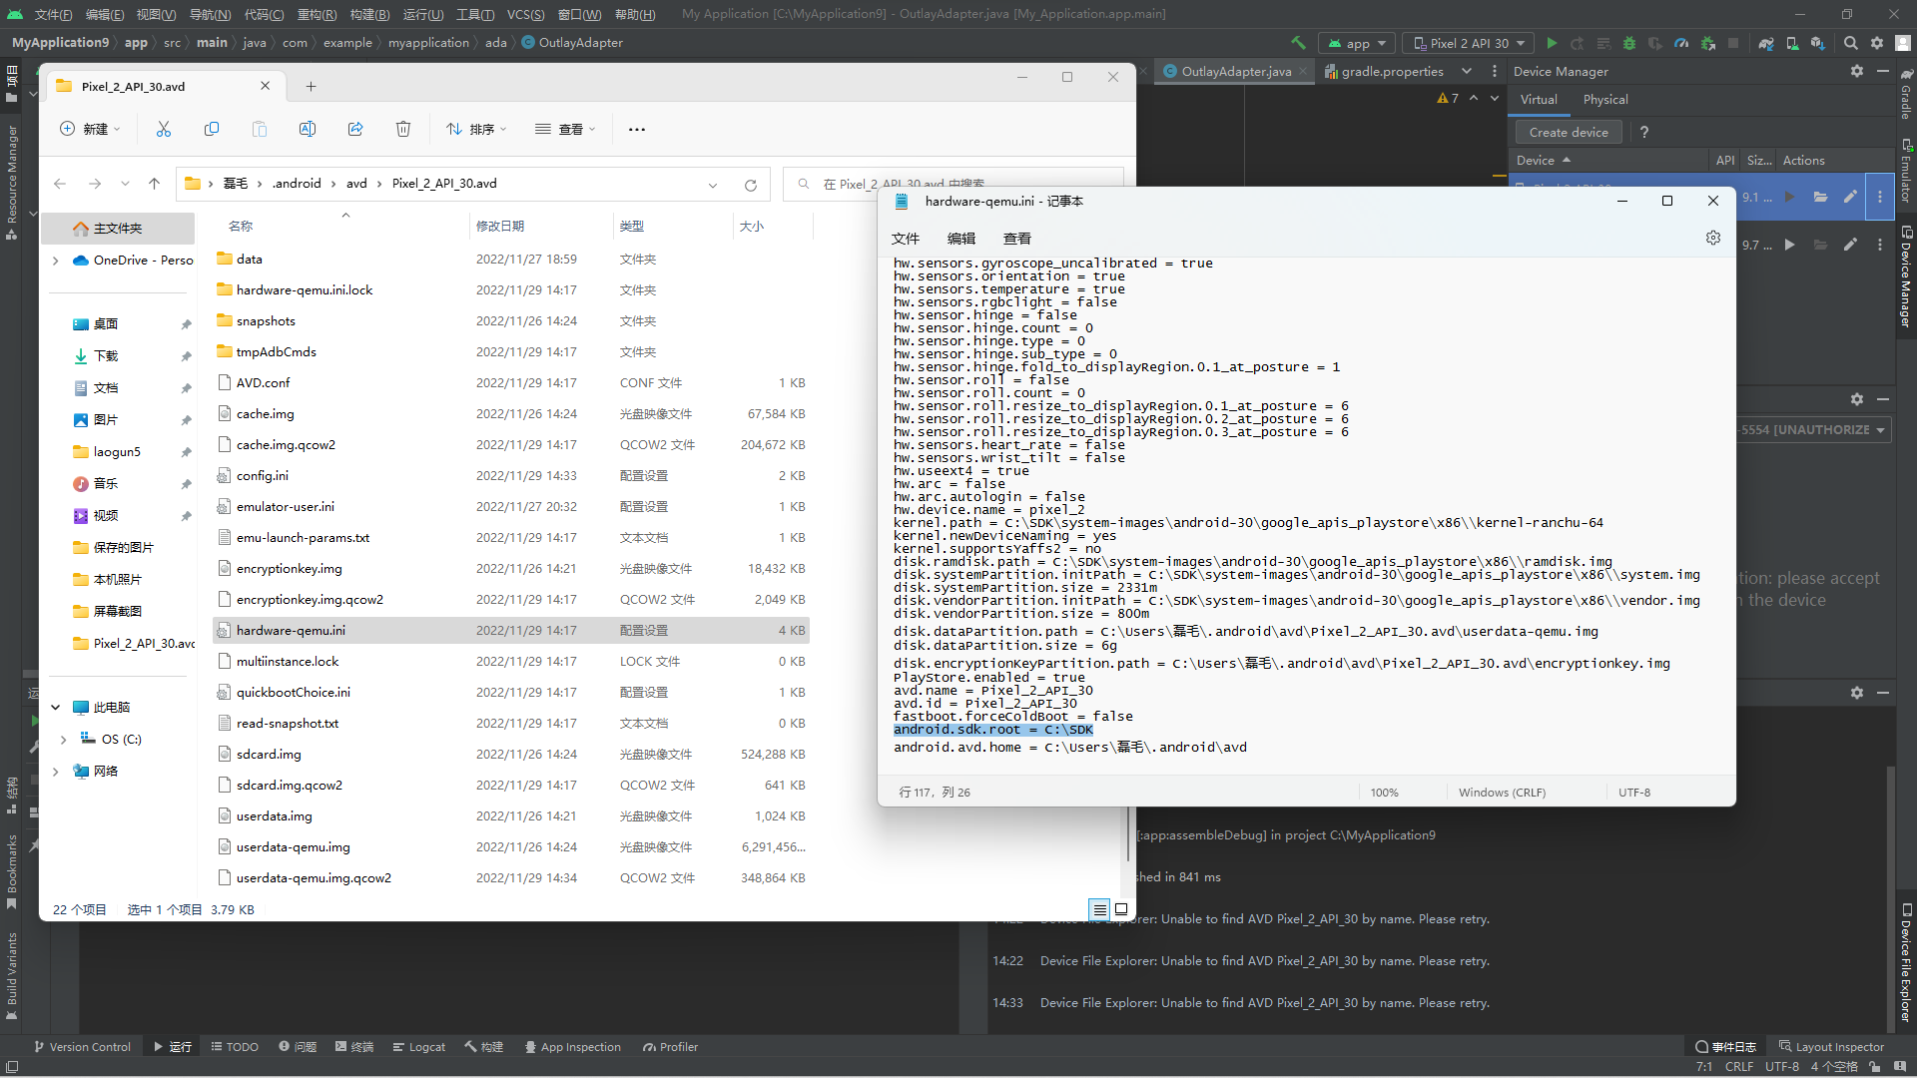Open SDK Manager icon in toolbar
This screenshot has width=1917, height=1078.
pos(1817,43)
